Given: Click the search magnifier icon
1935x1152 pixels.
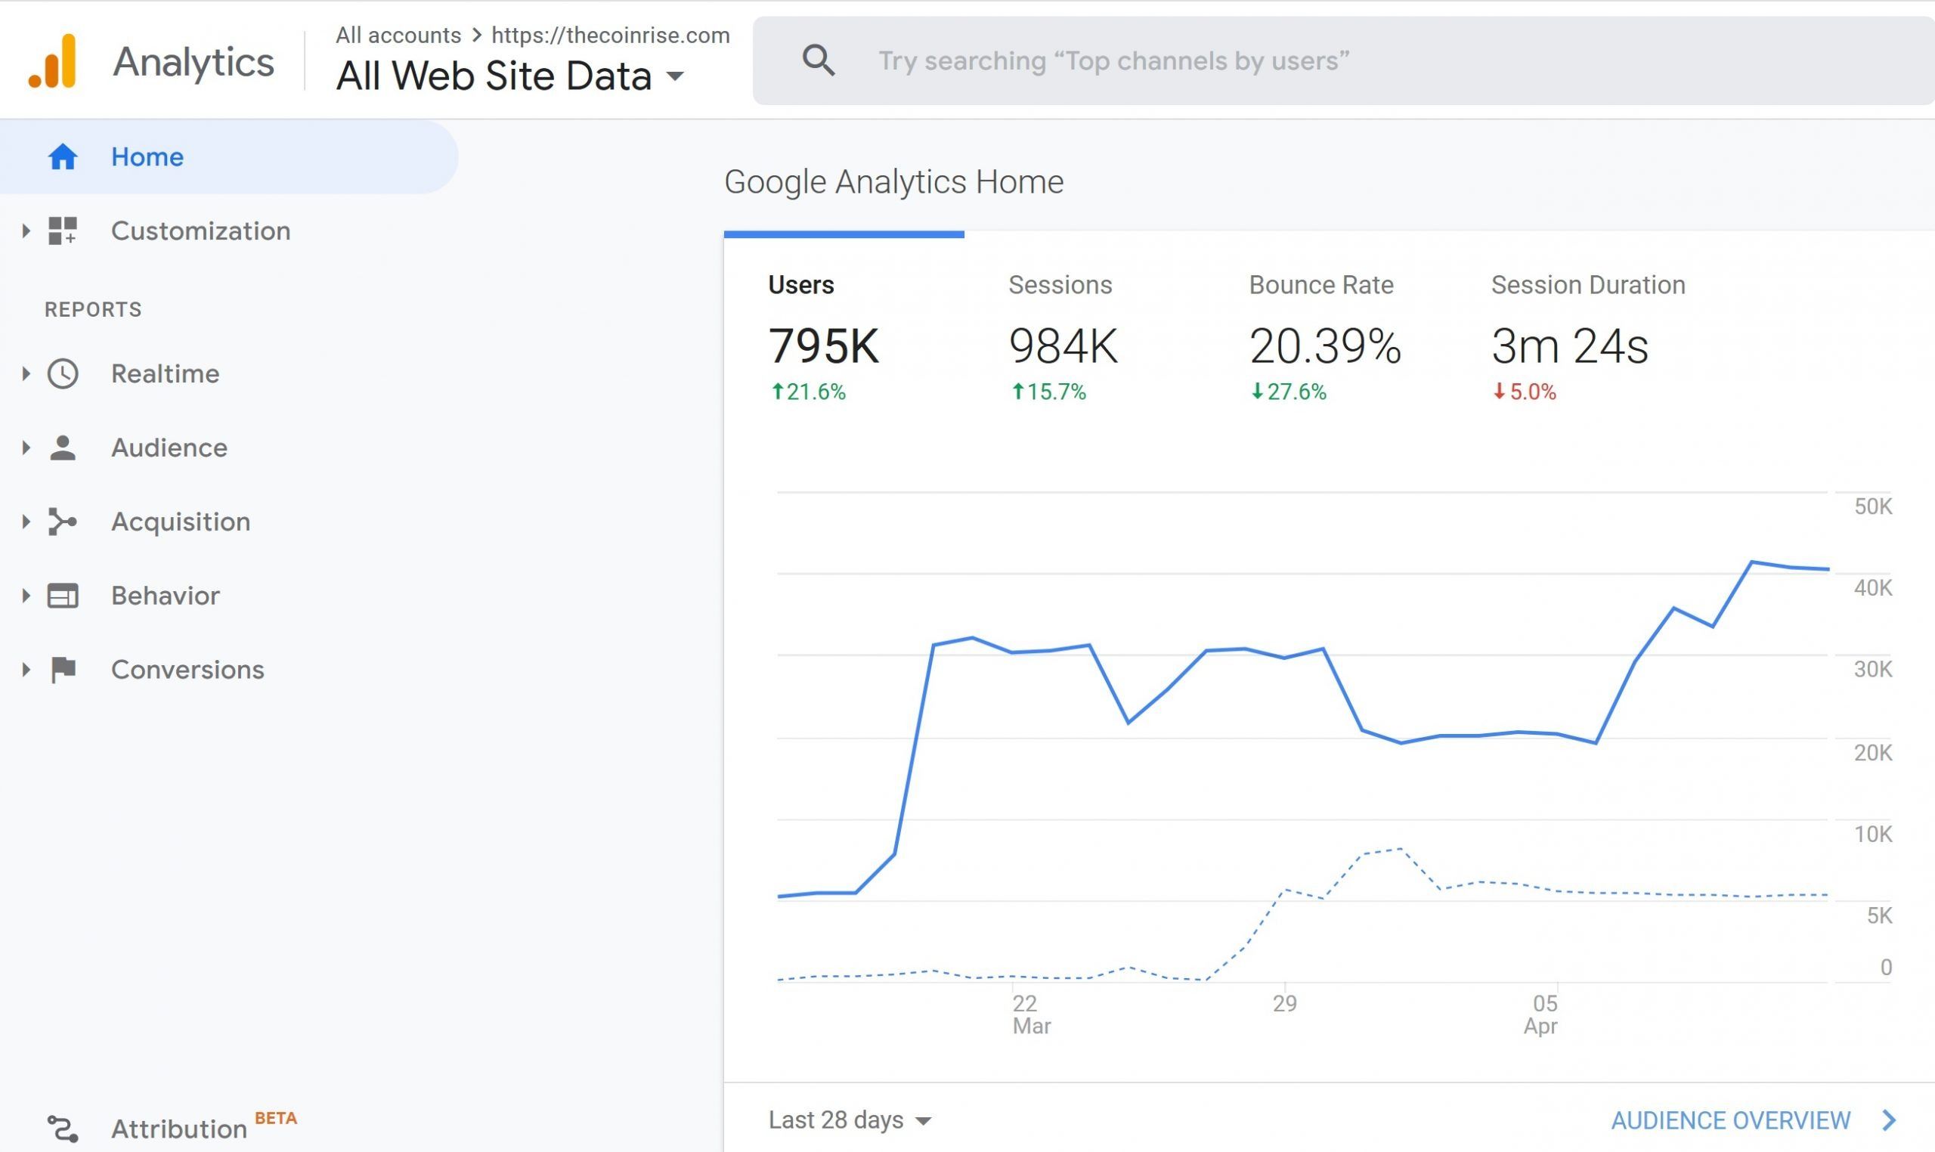Looking at the screenshot, I should 818,60.
